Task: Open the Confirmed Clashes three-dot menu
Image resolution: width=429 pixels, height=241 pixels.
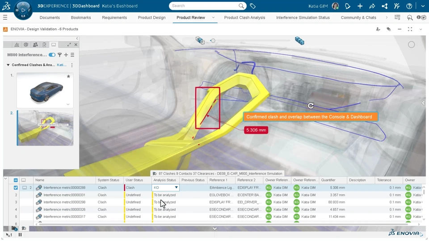Action: pos(72,65)
